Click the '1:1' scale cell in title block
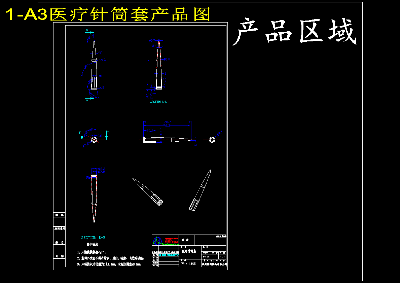Image resolution: width=400 pixels, height=283 pixels. coord(222,256)
